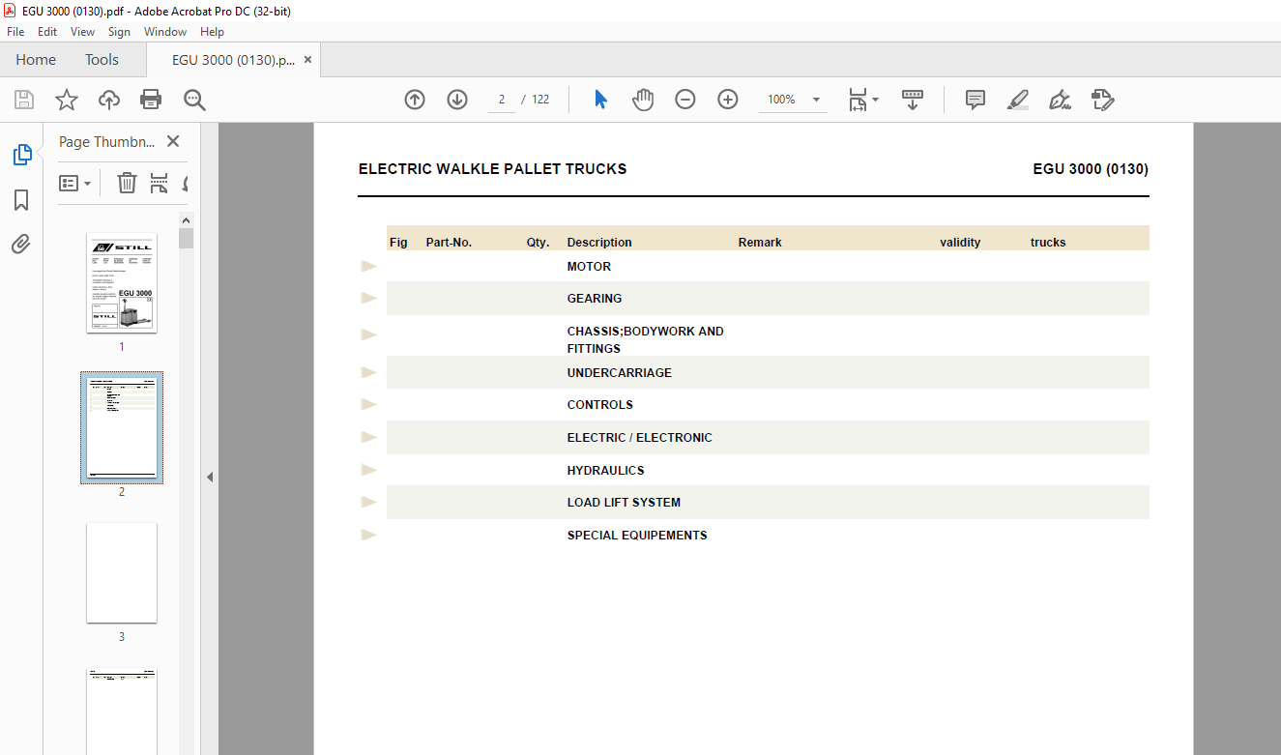Select the partially visible page 4 thumbnail
This screenshot has width=1281, height=755.
pos(122,711)
